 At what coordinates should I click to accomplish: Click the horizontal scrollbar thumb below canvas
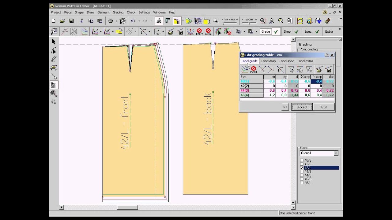127,207
